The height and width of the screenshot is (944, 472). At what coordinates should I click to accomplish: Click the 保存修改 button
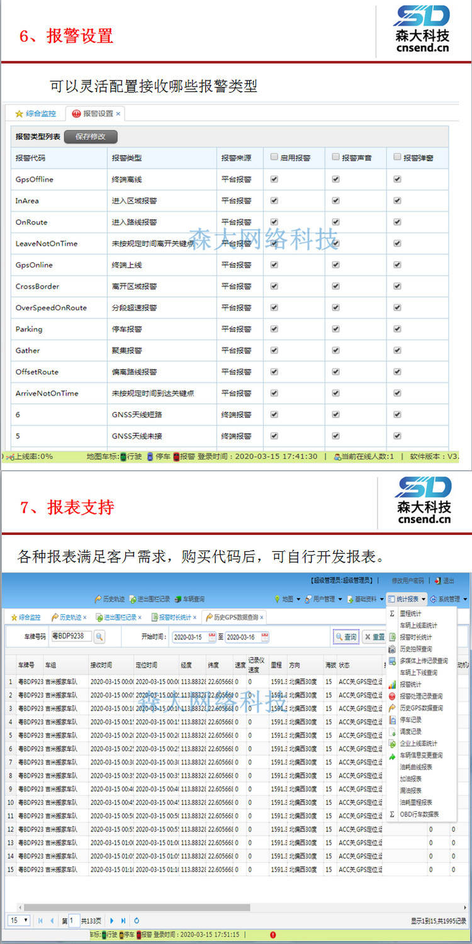pos(91,136)
